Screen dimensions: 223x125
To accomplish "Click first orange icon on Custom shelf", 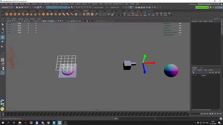I will pos(7,14).
